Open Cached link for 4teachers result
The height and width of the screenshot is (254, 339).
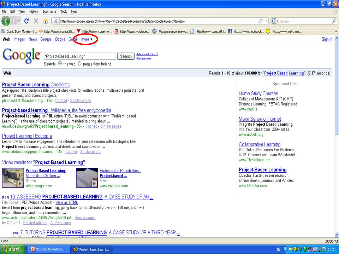pos(61,101)
